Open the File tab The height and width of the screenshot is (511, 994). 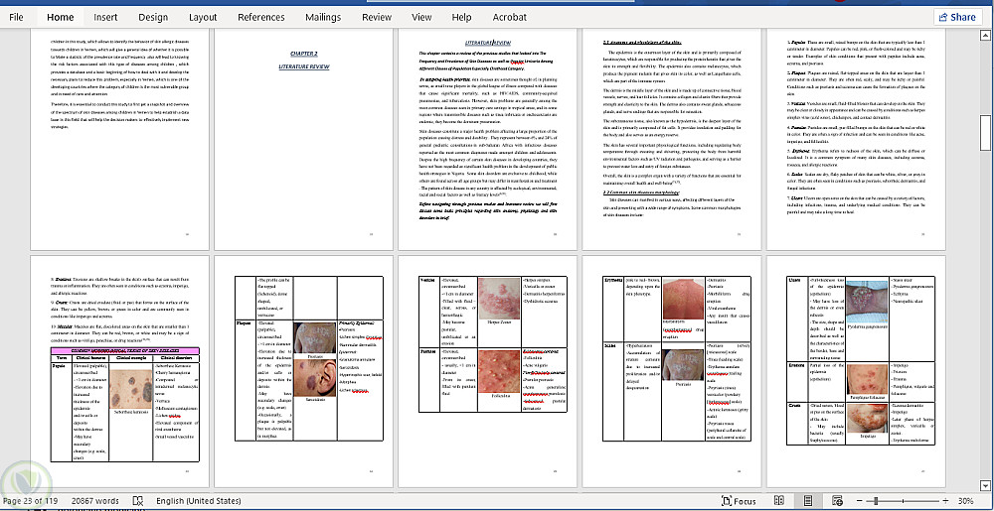tap(17, 17)
